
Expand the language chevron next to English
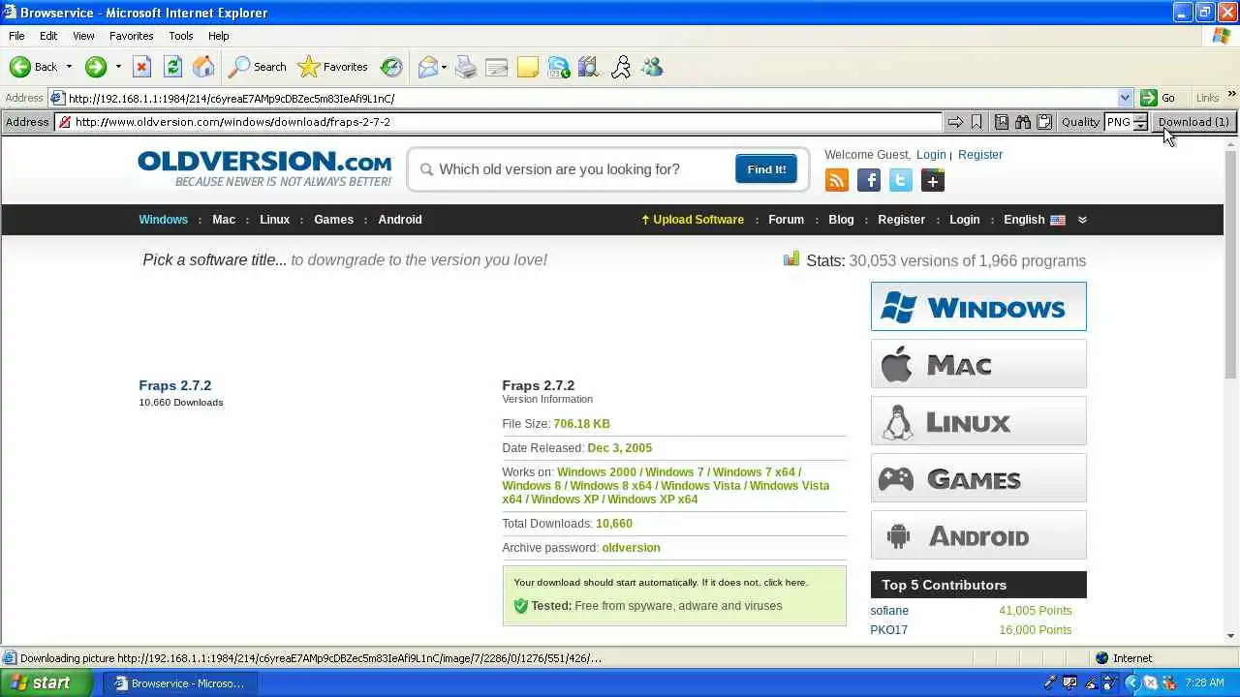click(1082, 220)
